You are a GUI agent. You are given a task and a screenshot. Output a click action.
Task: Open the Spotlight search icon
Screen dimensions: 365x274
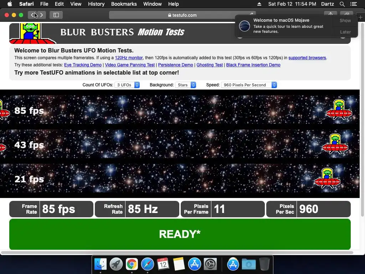click(342, 4)
